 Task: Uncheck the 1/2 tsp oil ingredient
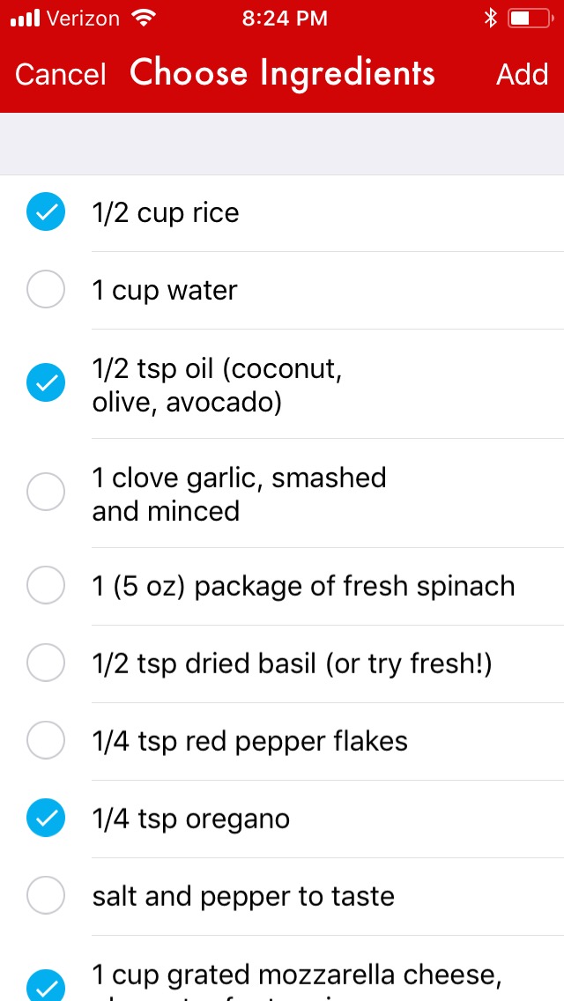[x=46, y=382]
